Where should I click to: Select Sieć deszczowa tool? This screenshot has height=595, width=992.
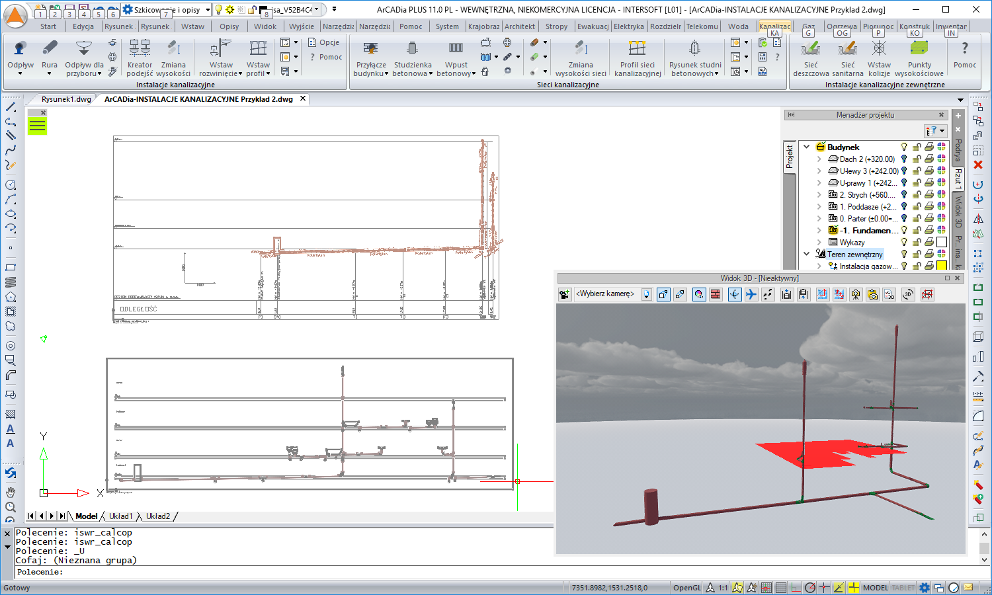click(811, 58)
